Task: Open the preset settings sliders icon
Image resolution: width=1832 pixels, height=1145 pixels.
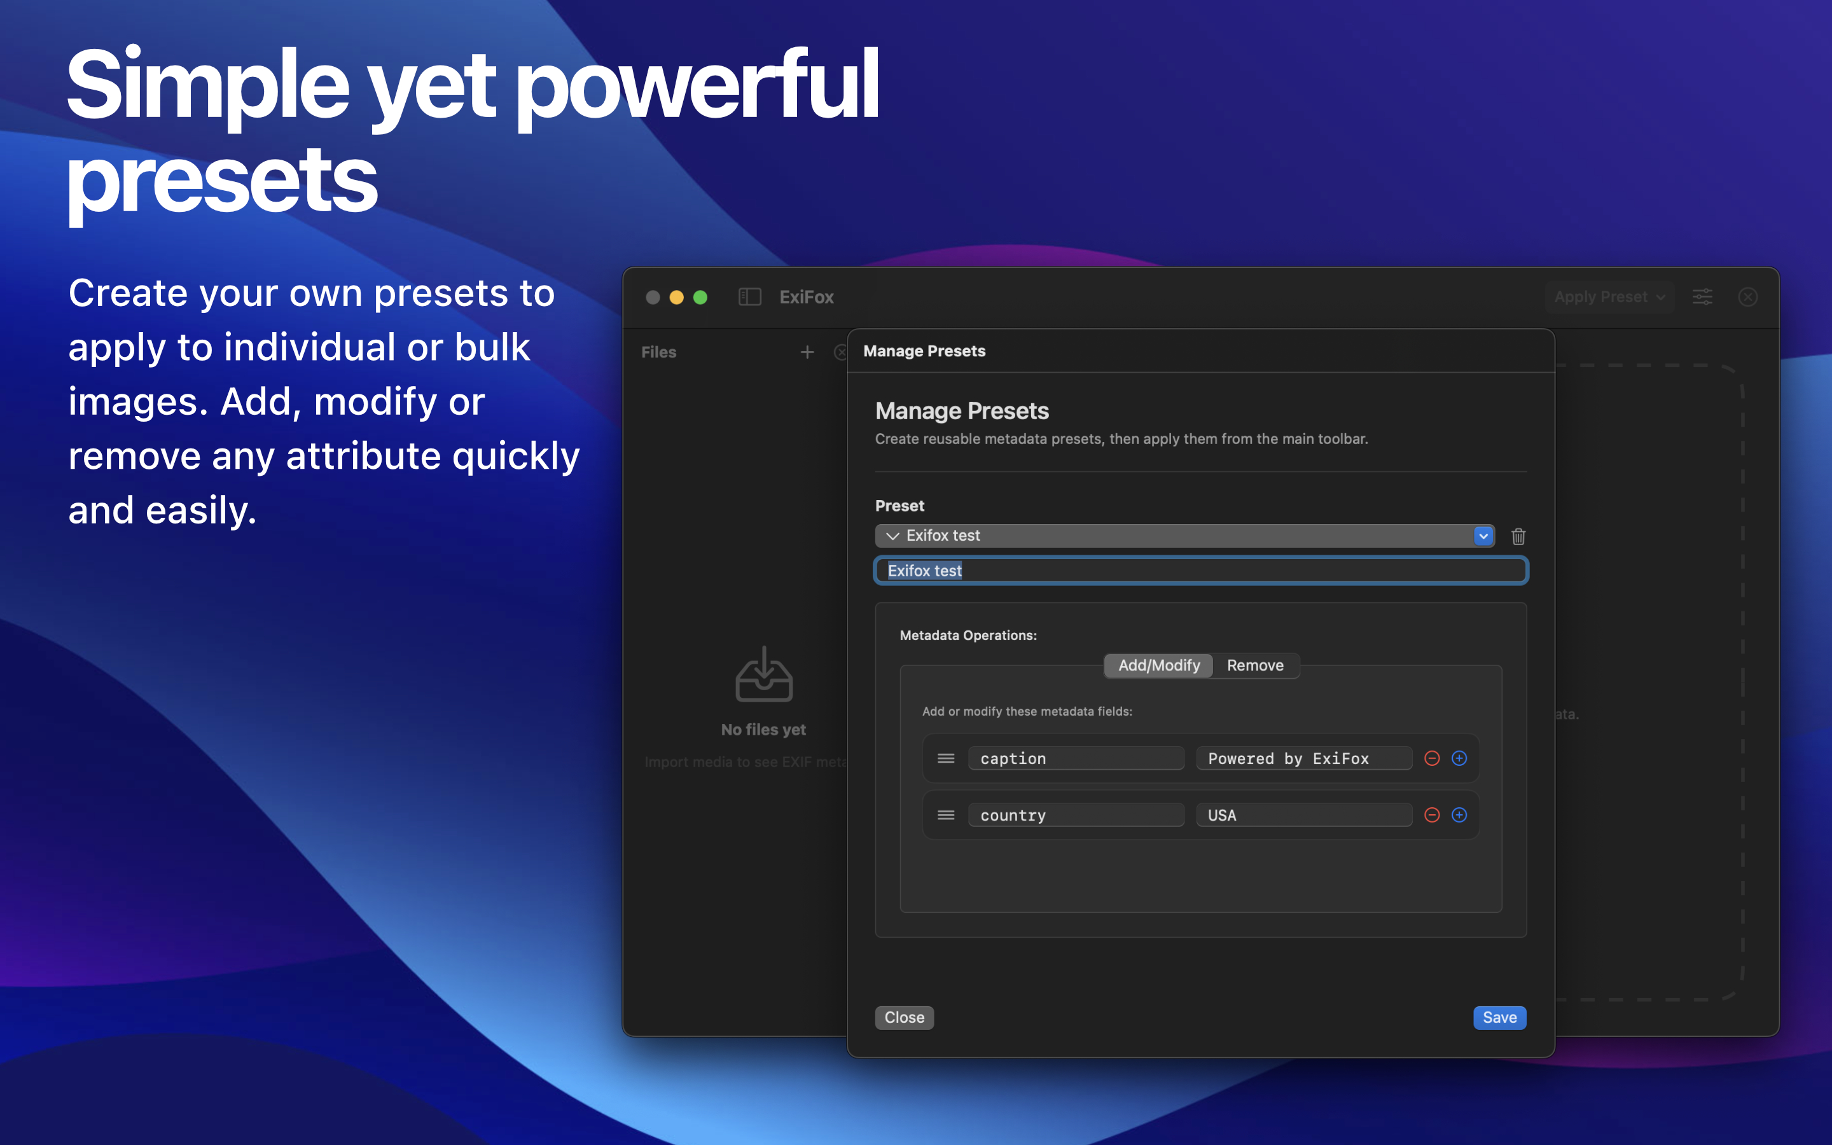Action: [1702, 297]
